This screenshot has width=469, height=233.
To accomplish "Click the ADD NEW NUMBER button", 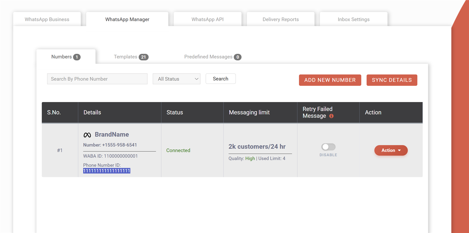I will coord(330,80).
